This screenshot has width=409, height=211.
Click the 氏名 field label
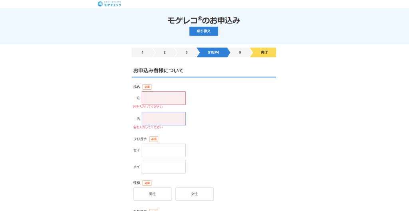point(137,87)
